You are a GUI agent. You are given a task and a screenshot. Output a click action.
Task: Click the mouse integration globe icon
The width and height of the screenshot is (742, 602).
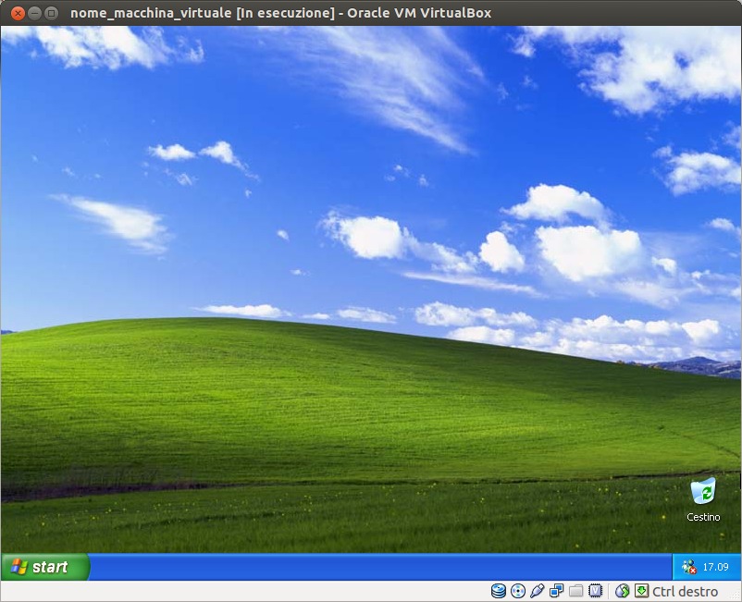click(622, 591)
